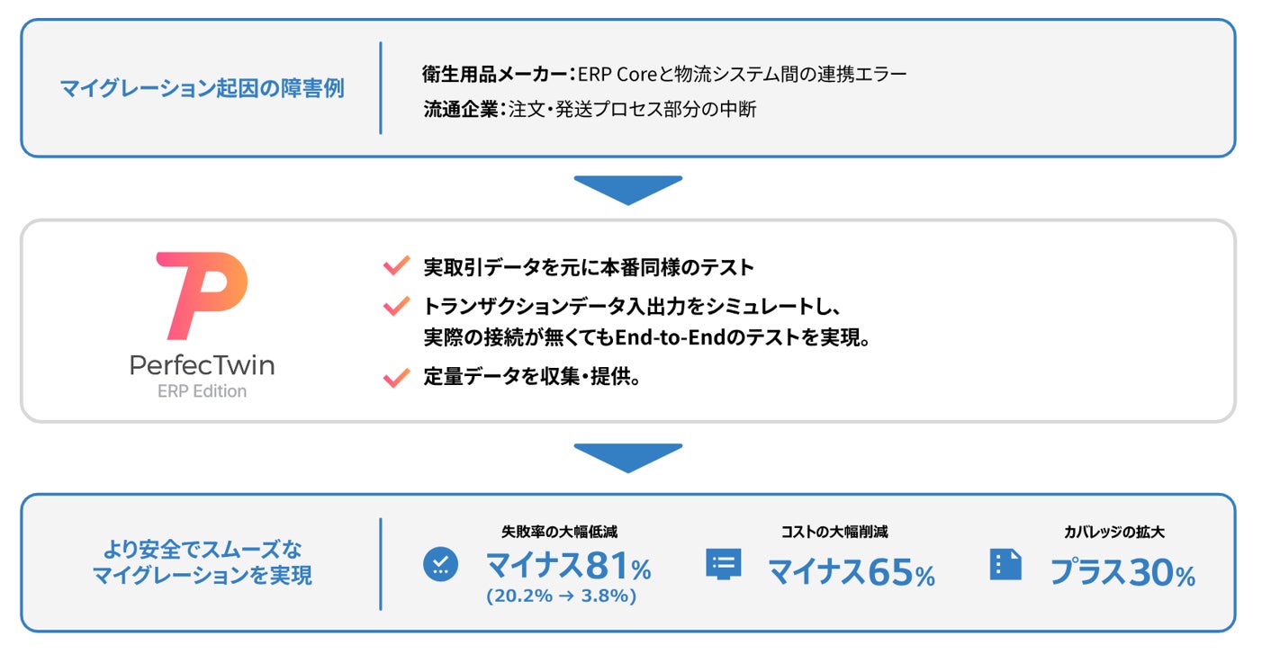Click the (20.2% → 3.8%) text
Screen dimensions: 1262x654
pyautogui.click(x=561, y=596)
